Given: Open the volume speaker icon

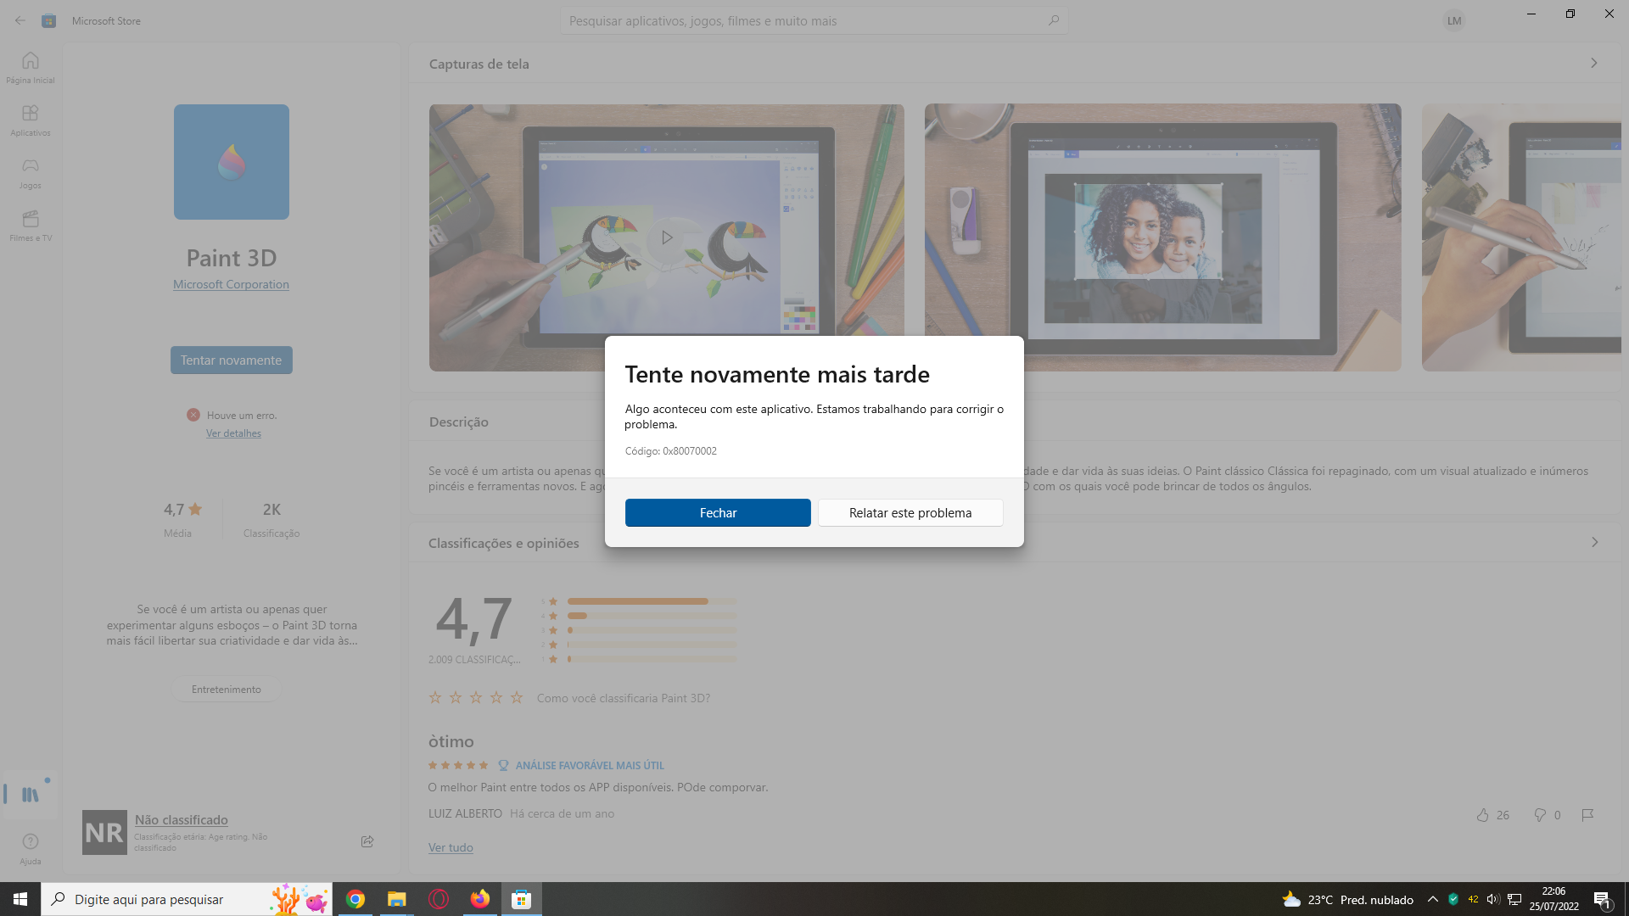Looking at the screenshot, I should point(1493,899).
